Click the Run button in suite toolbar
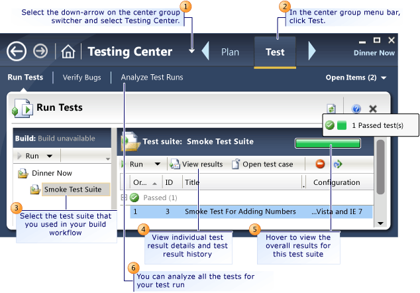 point(136,164)
